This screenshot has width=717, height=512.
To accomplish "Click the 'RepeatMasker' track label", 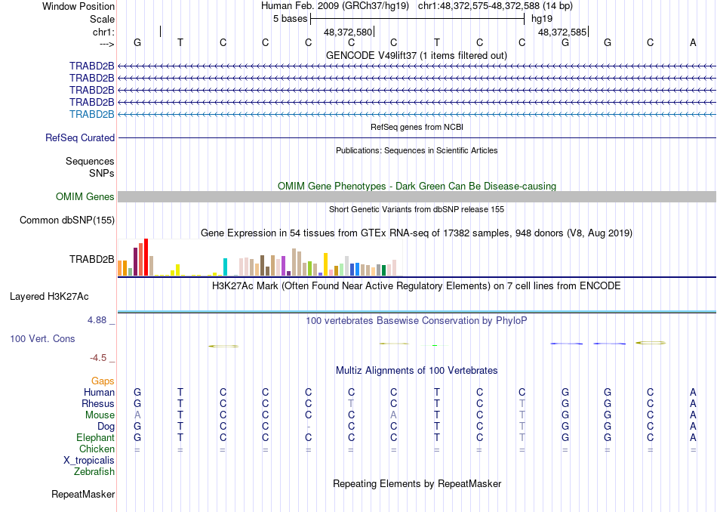I will tap(83, 494).
